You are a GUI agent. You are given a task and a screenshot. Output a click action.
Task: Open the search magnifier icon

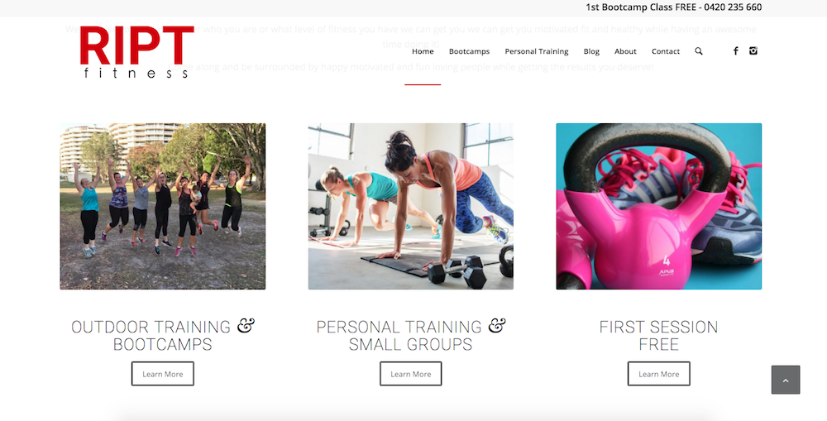click(698, 51)
